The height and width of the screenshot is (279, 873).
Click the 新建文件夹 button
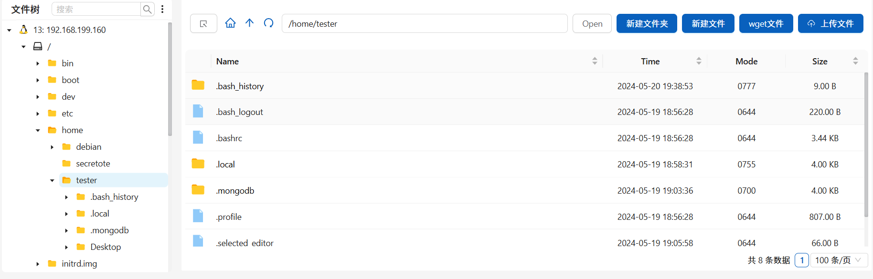point(647,23)
